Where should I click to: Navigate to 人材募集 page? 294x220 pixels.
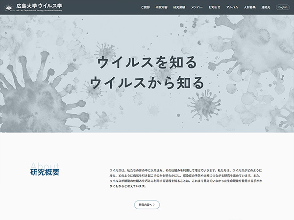pos(249,7)
